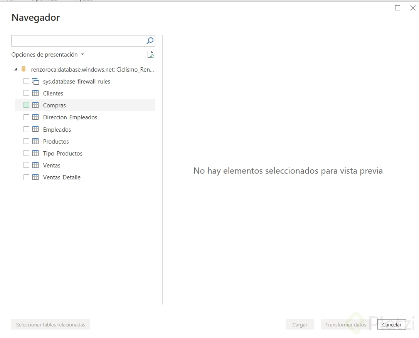The image size is (419, 338).
Task: Check the Ventas_Detalle checkbox
Action: 26,177
